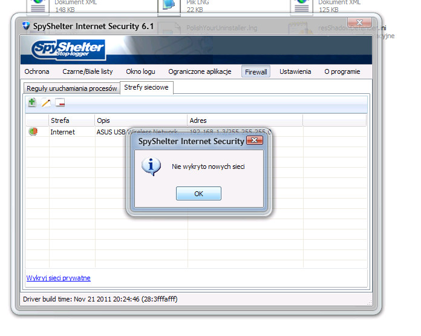Click the Internet zone globe icon

click(x=33, y=131)
